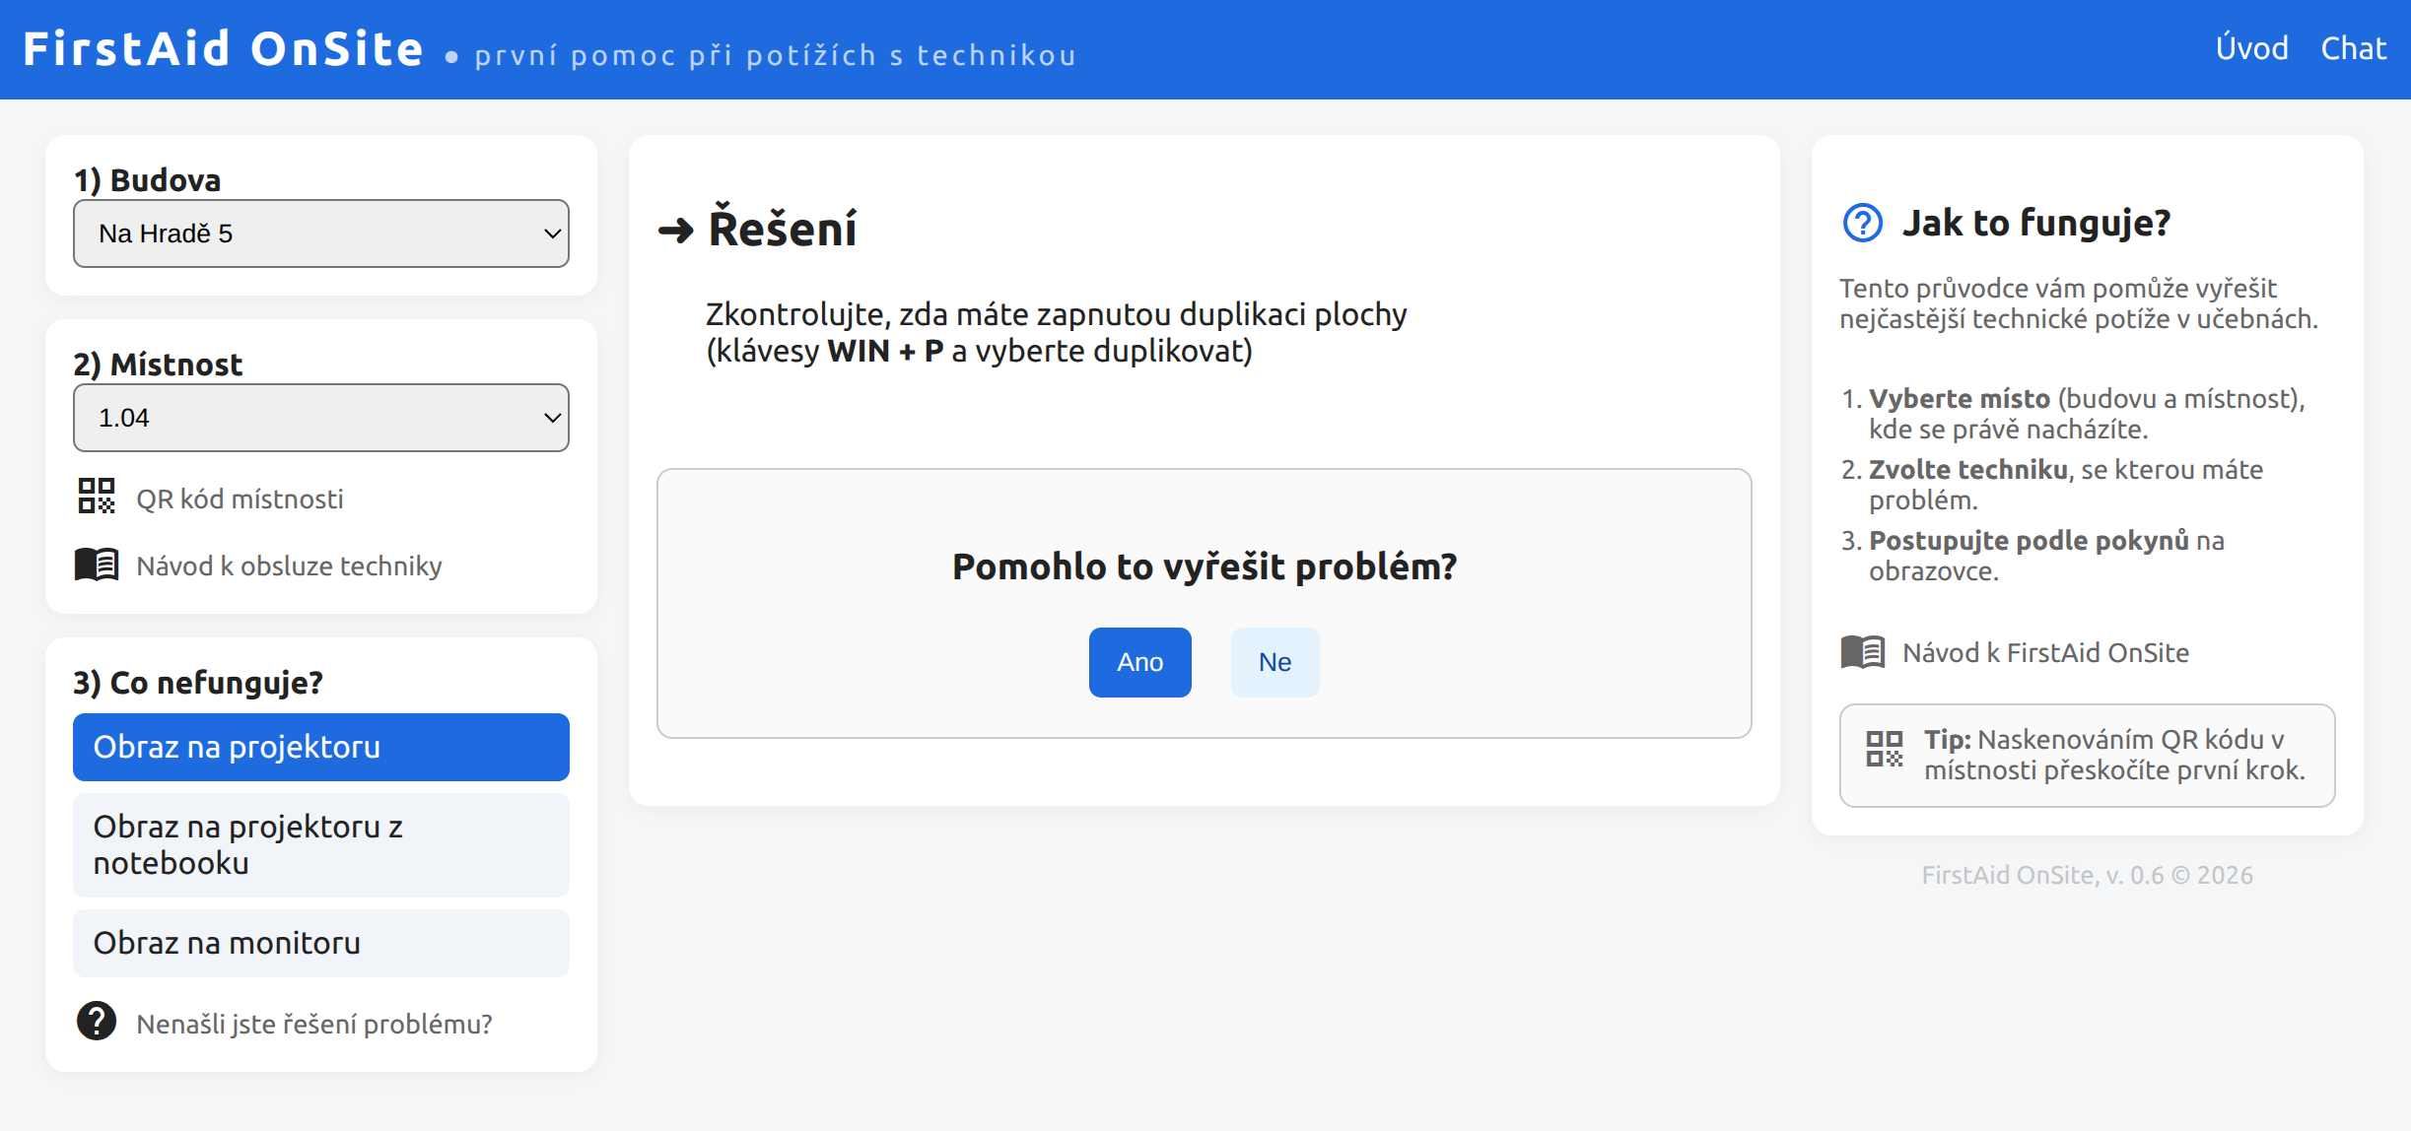Open the Budova building dropdown
2411x1131 pixels.
coord(321,233)
